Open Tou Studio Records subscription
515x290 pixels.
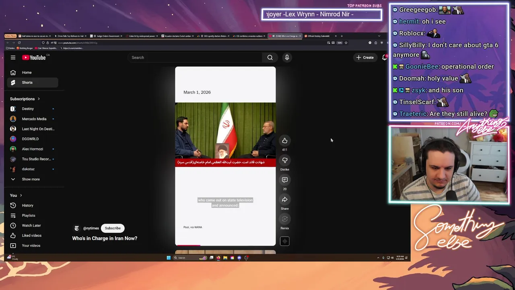point(33,159)
